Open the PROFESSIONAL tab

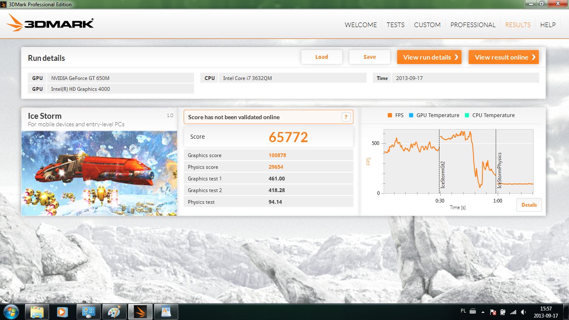473,25
